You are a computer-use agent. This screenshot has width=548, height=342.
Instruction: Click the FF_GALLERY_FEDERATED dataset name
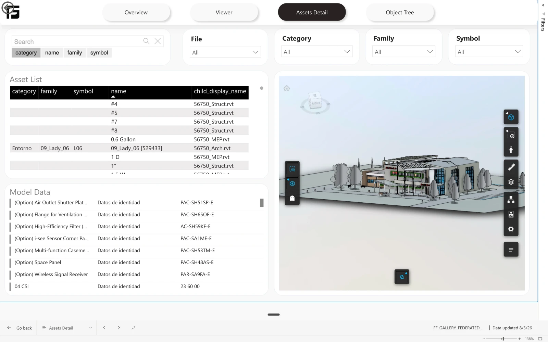point(459,328)
